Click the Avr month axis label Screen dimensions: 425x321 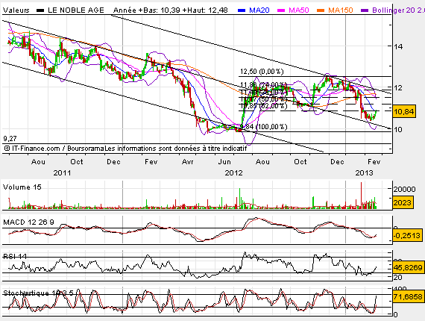[x=188, y=162]
